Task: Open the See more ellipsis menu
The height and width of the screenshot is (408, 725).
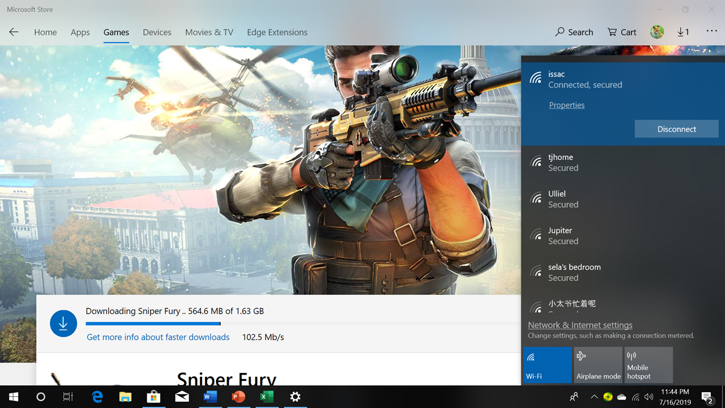Action: (711, 32)
